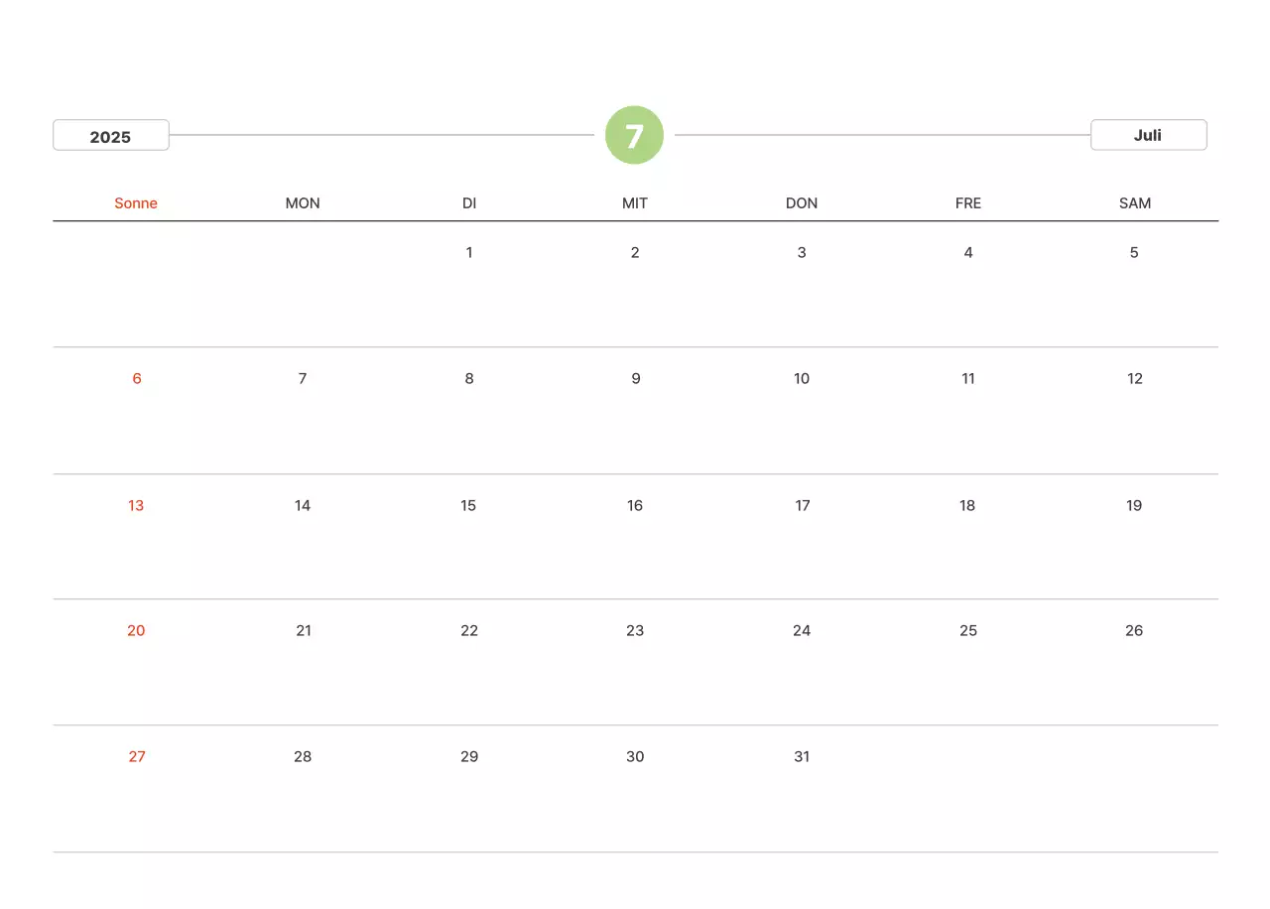Click the DI weekday header

[469, 203]
